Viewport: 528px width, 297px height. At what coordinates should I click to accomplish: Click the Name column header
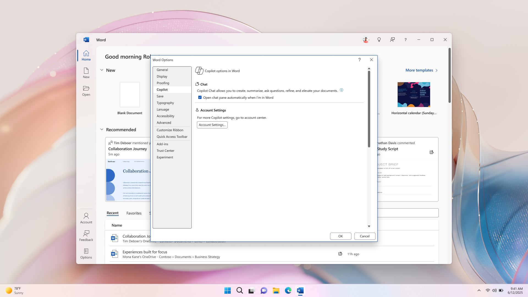tap(117, 225)
